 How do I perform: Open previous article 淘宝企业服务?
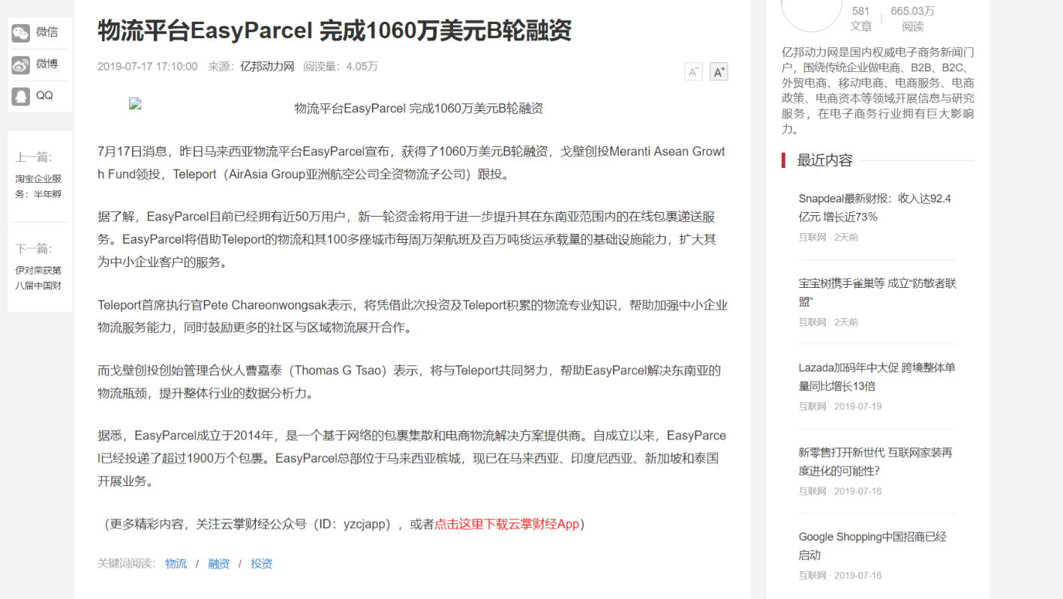(39, 187)
